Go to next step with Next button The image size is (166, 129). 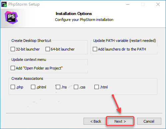(120, 121)
